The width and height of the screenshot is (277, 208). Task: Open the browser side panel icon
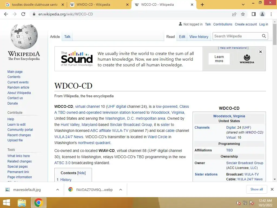pyautogui.click(x=254, y=14)
